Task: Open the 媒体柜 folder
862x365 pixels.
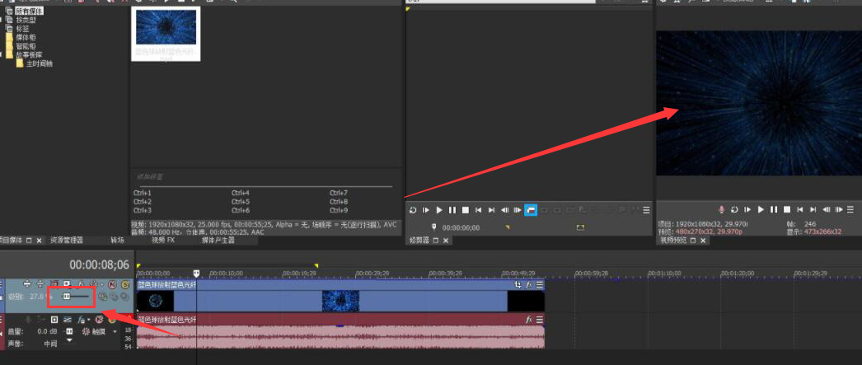Action: (x=26, y=37)
